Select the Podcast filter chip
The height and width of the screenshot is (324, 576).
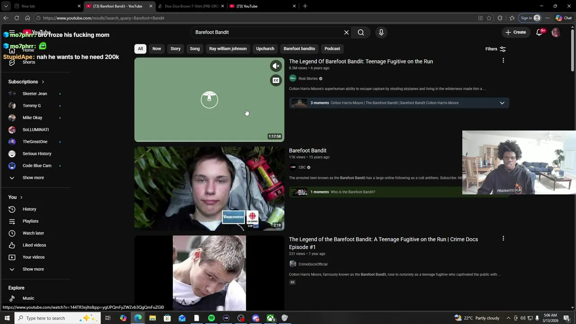click(333, 49)
